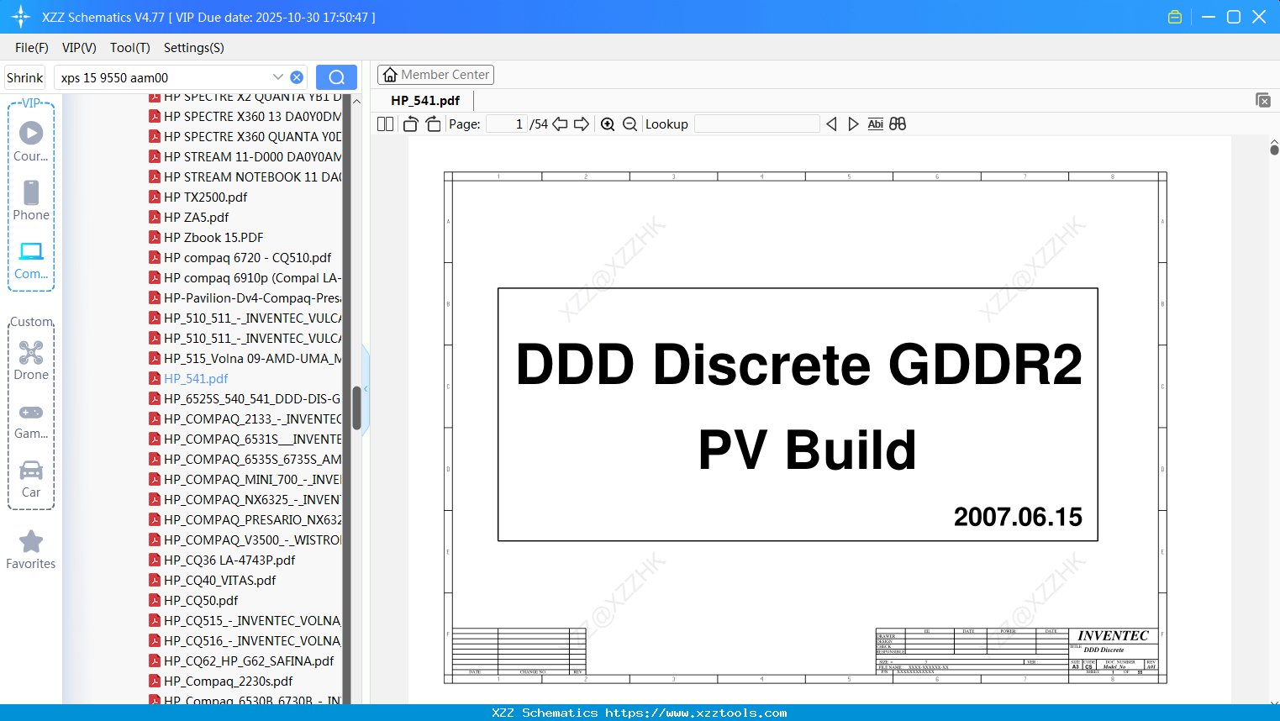Image resolution: width=1280 pixels, height=721 pixels.
Task: Go to the next page arrow
Action: [x=582, y=124]
